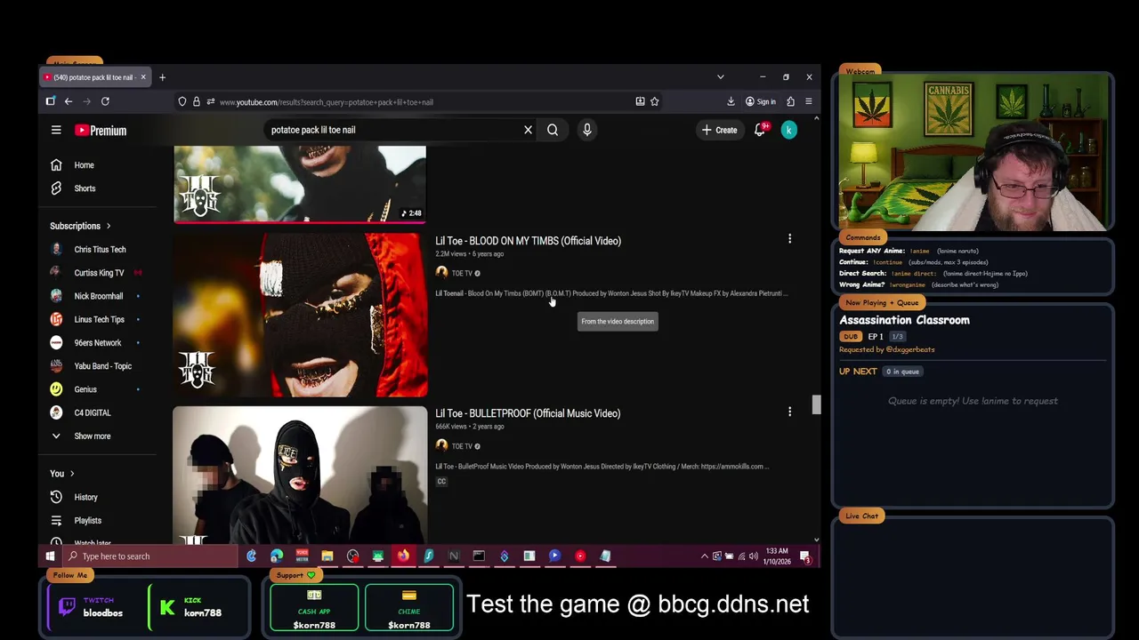List all tabs dropdown arrow
This screenshot has height=640, width=1139.
tap(721, 77)
